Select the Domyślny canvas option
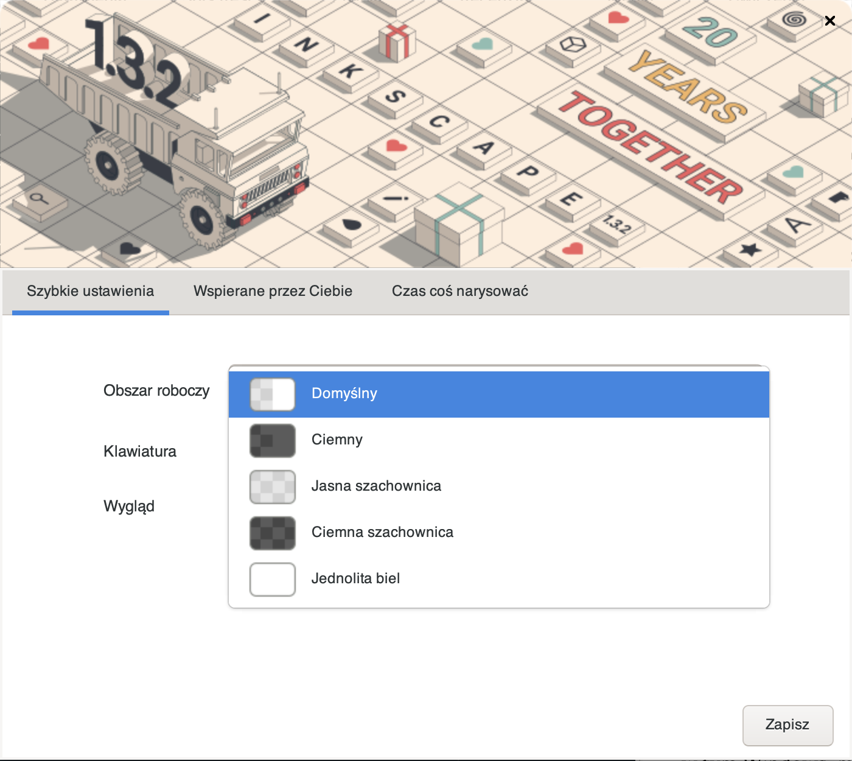 [344, 394]
